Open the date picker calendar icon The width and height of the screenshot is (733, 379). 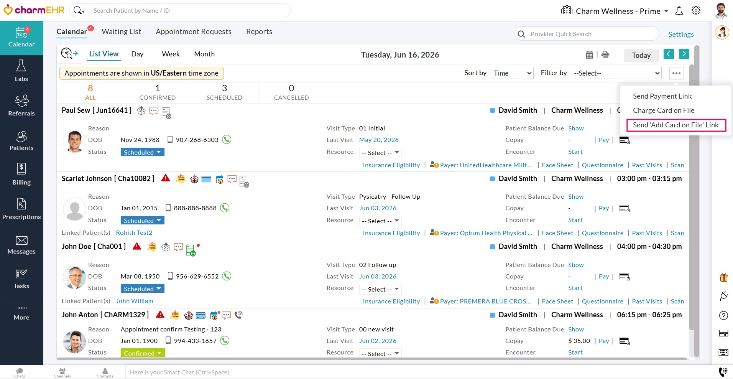590,54
